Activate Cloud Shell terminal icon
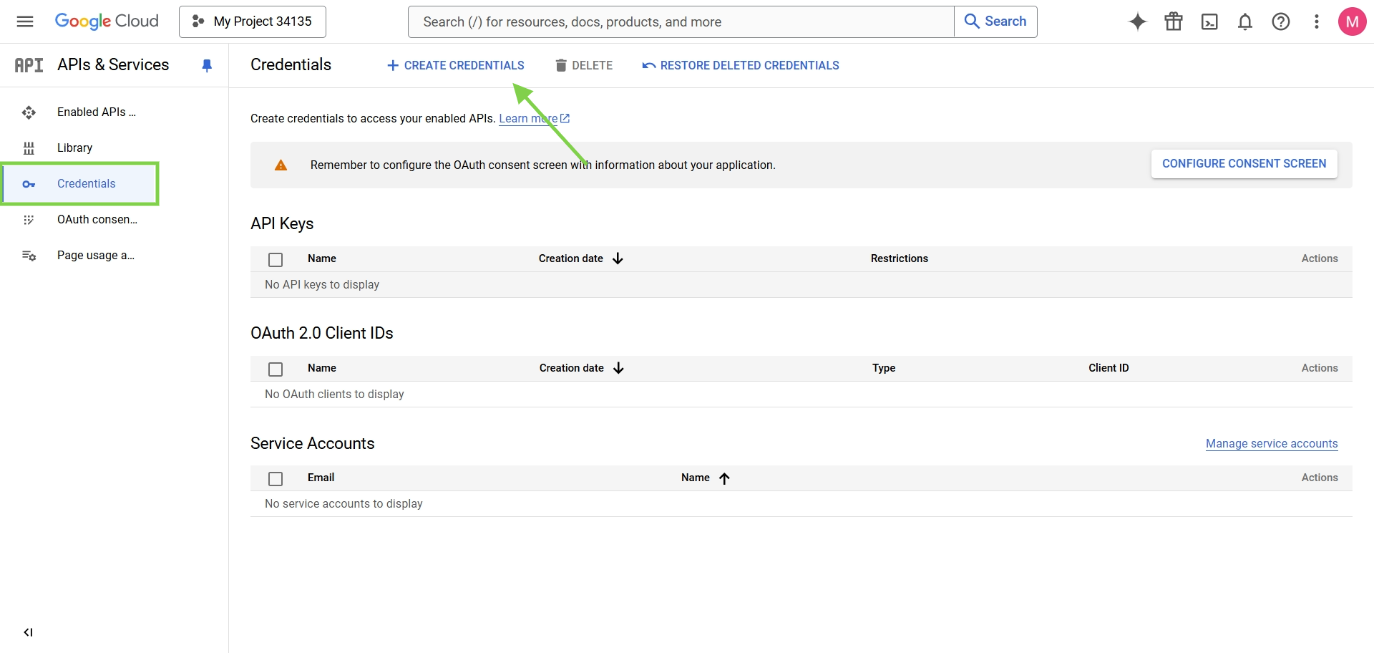This screenshot has height=653, width=1374. [1209, 21]
